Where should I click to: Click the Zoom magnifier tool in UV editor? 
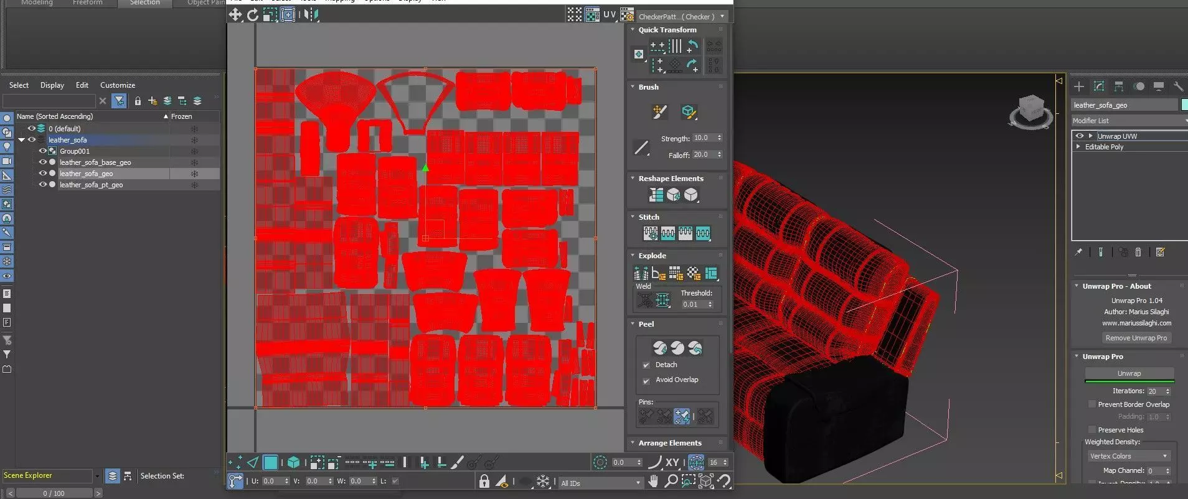(x=671, y=481)
